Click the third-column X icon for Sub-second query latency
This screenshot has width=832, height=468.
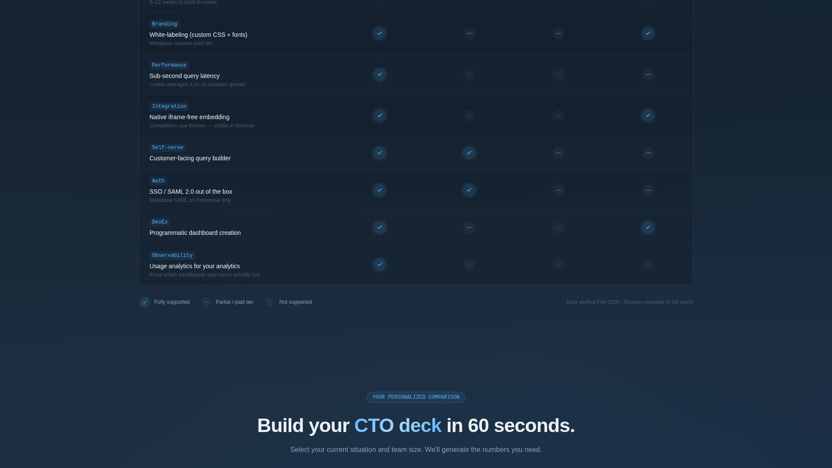(558, 75)
